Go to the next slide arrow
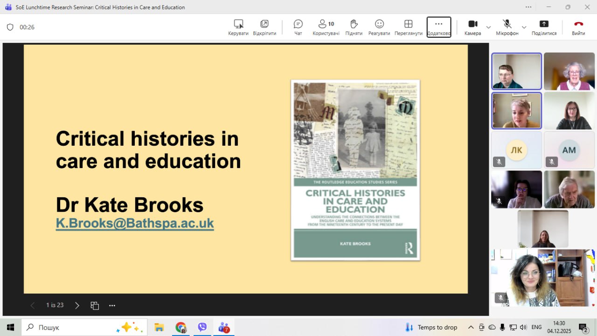Screen dimensions: 597x336 click(77, 306)
